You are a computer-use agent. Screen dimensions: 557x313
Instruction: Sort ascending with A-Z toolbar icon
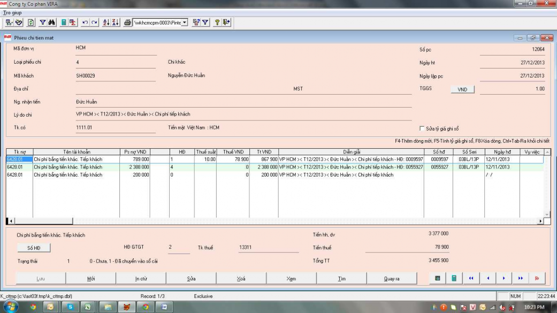pyautogui.click(x=105, y=22)
